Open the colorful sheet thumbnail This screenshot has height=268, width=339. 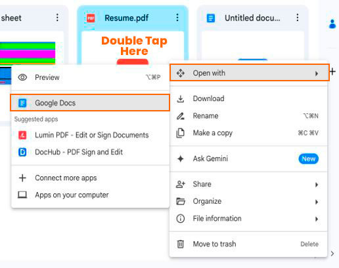(28, 53)
